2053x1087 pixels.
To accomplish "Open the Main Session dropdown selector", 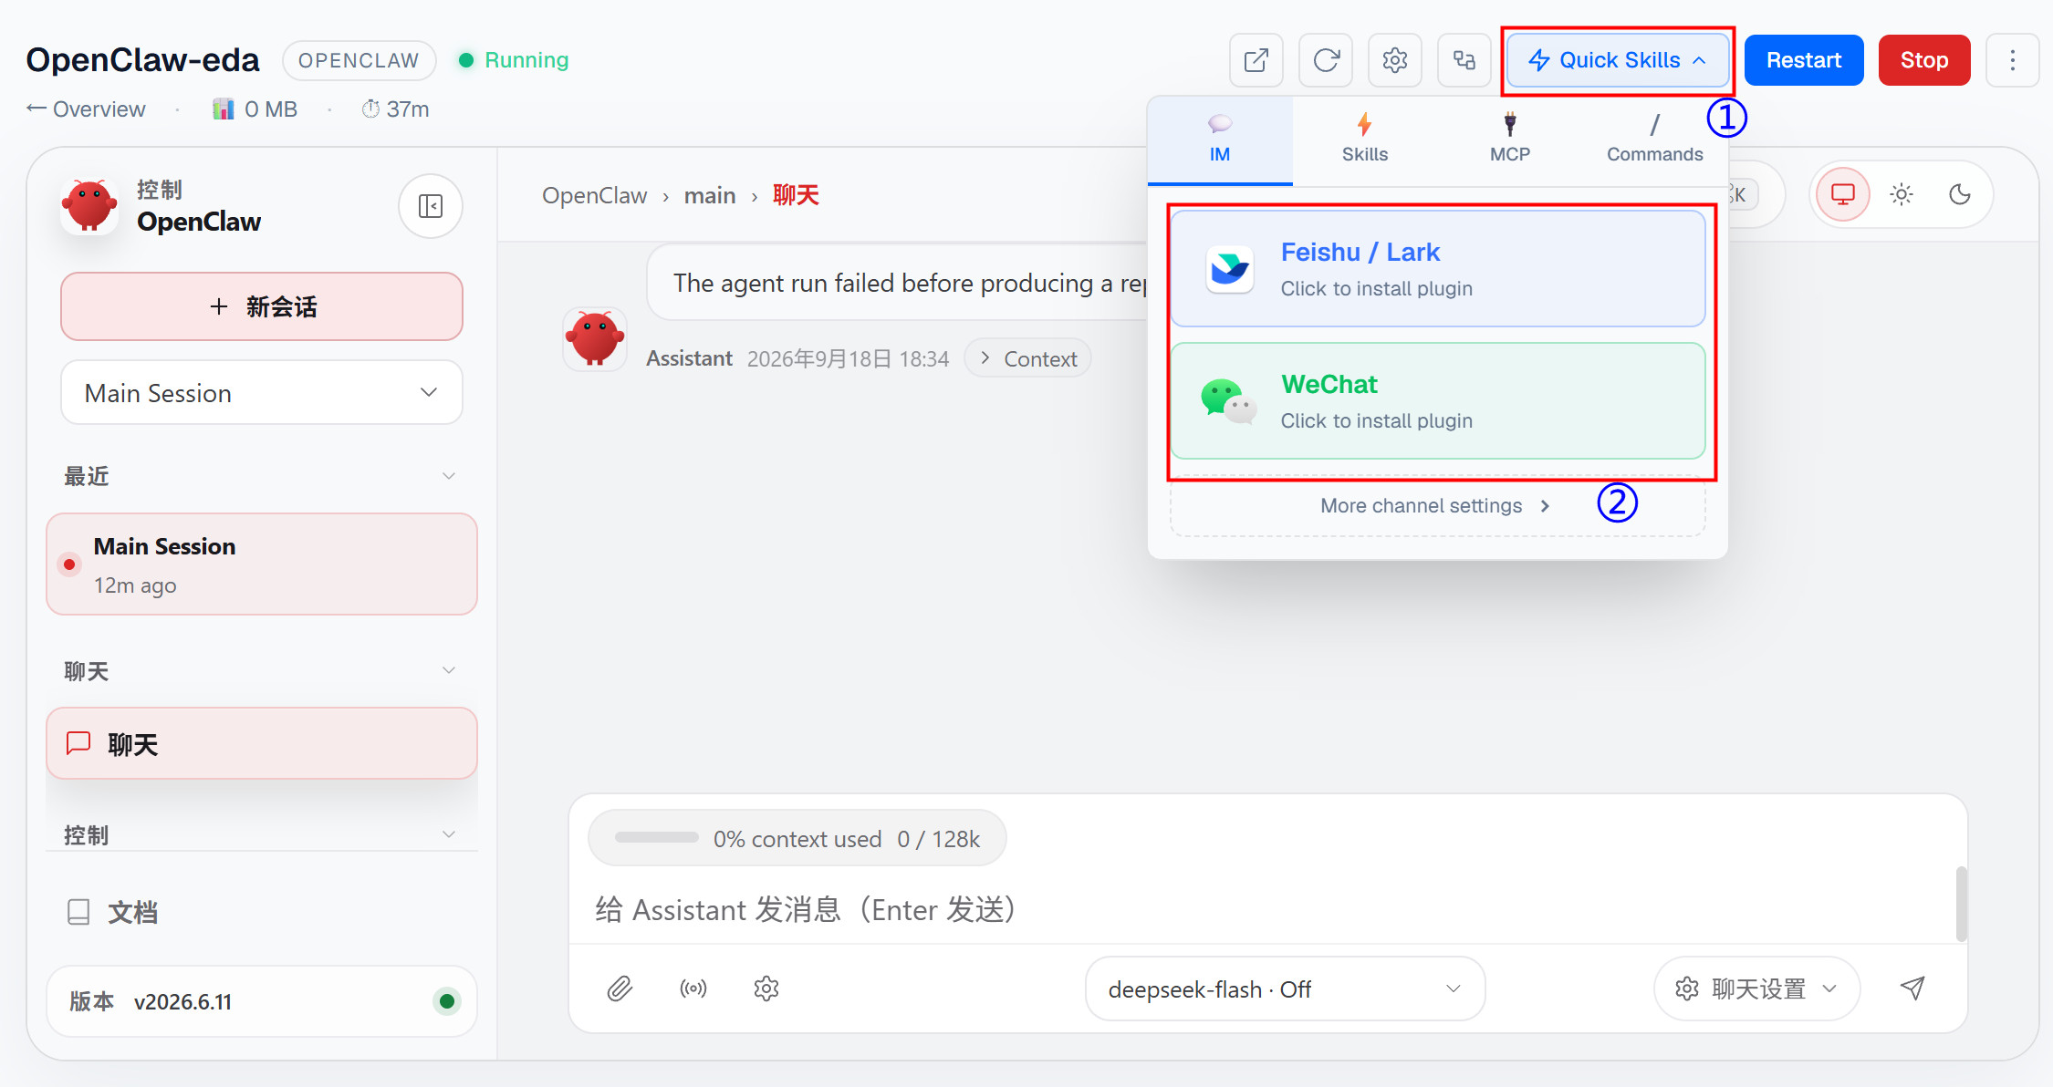I will 262,393.
